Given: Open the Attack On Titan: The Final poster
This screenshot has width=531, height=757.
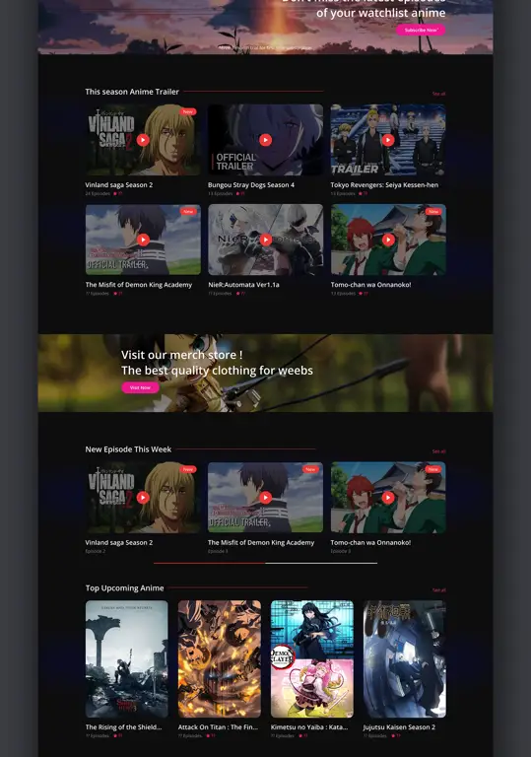Looking at the screenshot, I should tap(220, 659).
